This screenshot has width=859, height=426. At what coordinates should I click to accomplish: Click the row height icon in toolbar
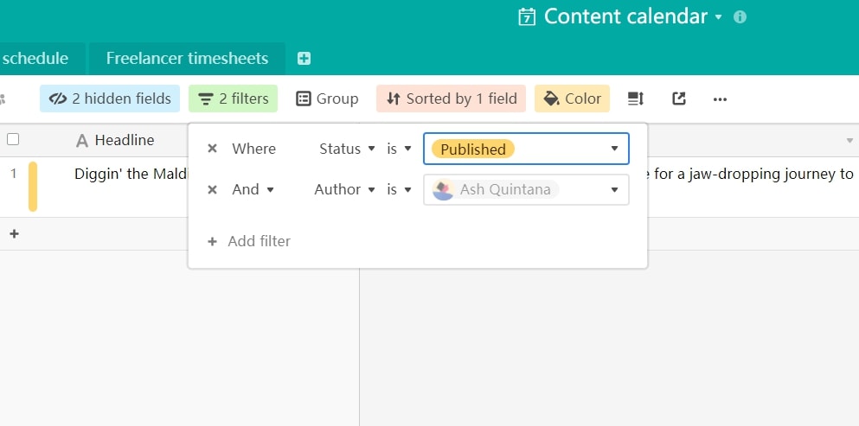636,99
